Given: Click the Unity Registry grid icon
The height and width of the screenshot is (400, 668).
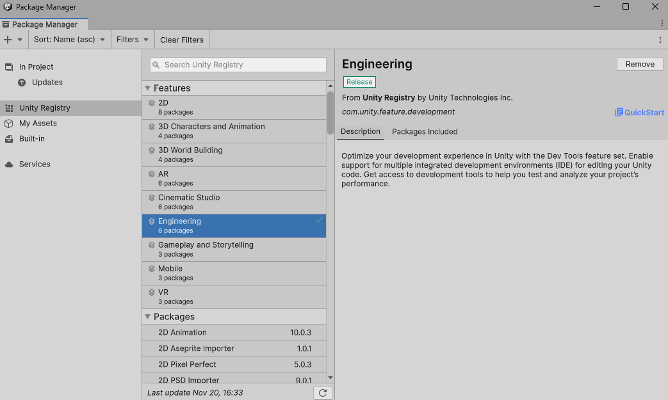Looking at the screenshot, I should point(9,108).
